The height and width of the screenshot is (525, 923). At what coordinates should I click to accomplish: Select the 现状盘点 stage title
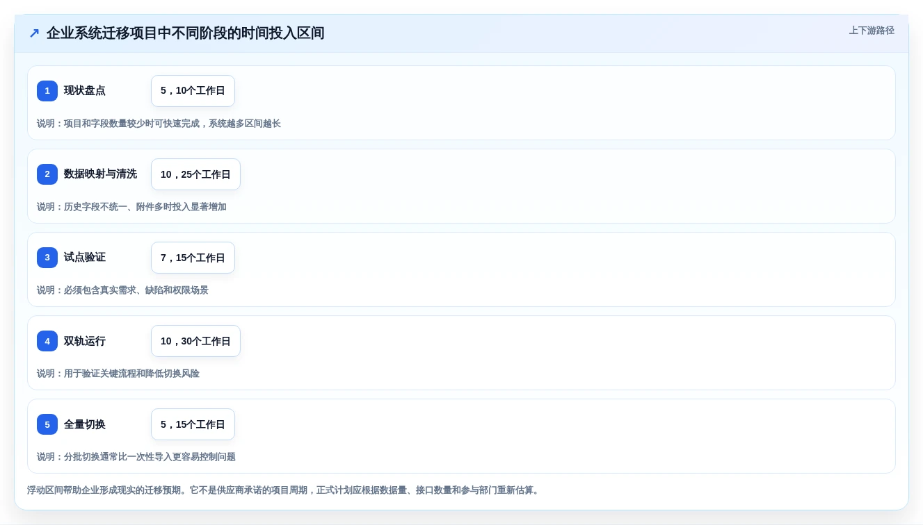pyautogui.click(x=85, y=91)
